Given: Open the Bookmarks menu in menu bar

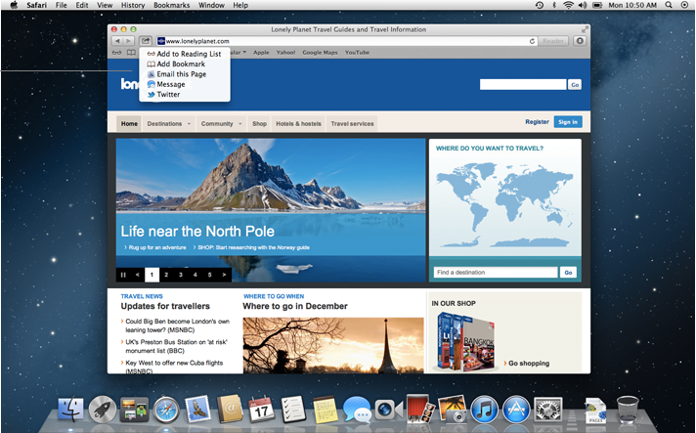Looking at the screenshot, I should point(171,5).
